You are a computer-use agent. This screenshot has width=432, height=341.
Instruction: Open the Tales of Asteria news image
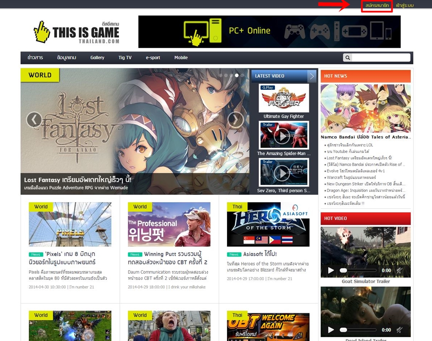pos(366,108)
